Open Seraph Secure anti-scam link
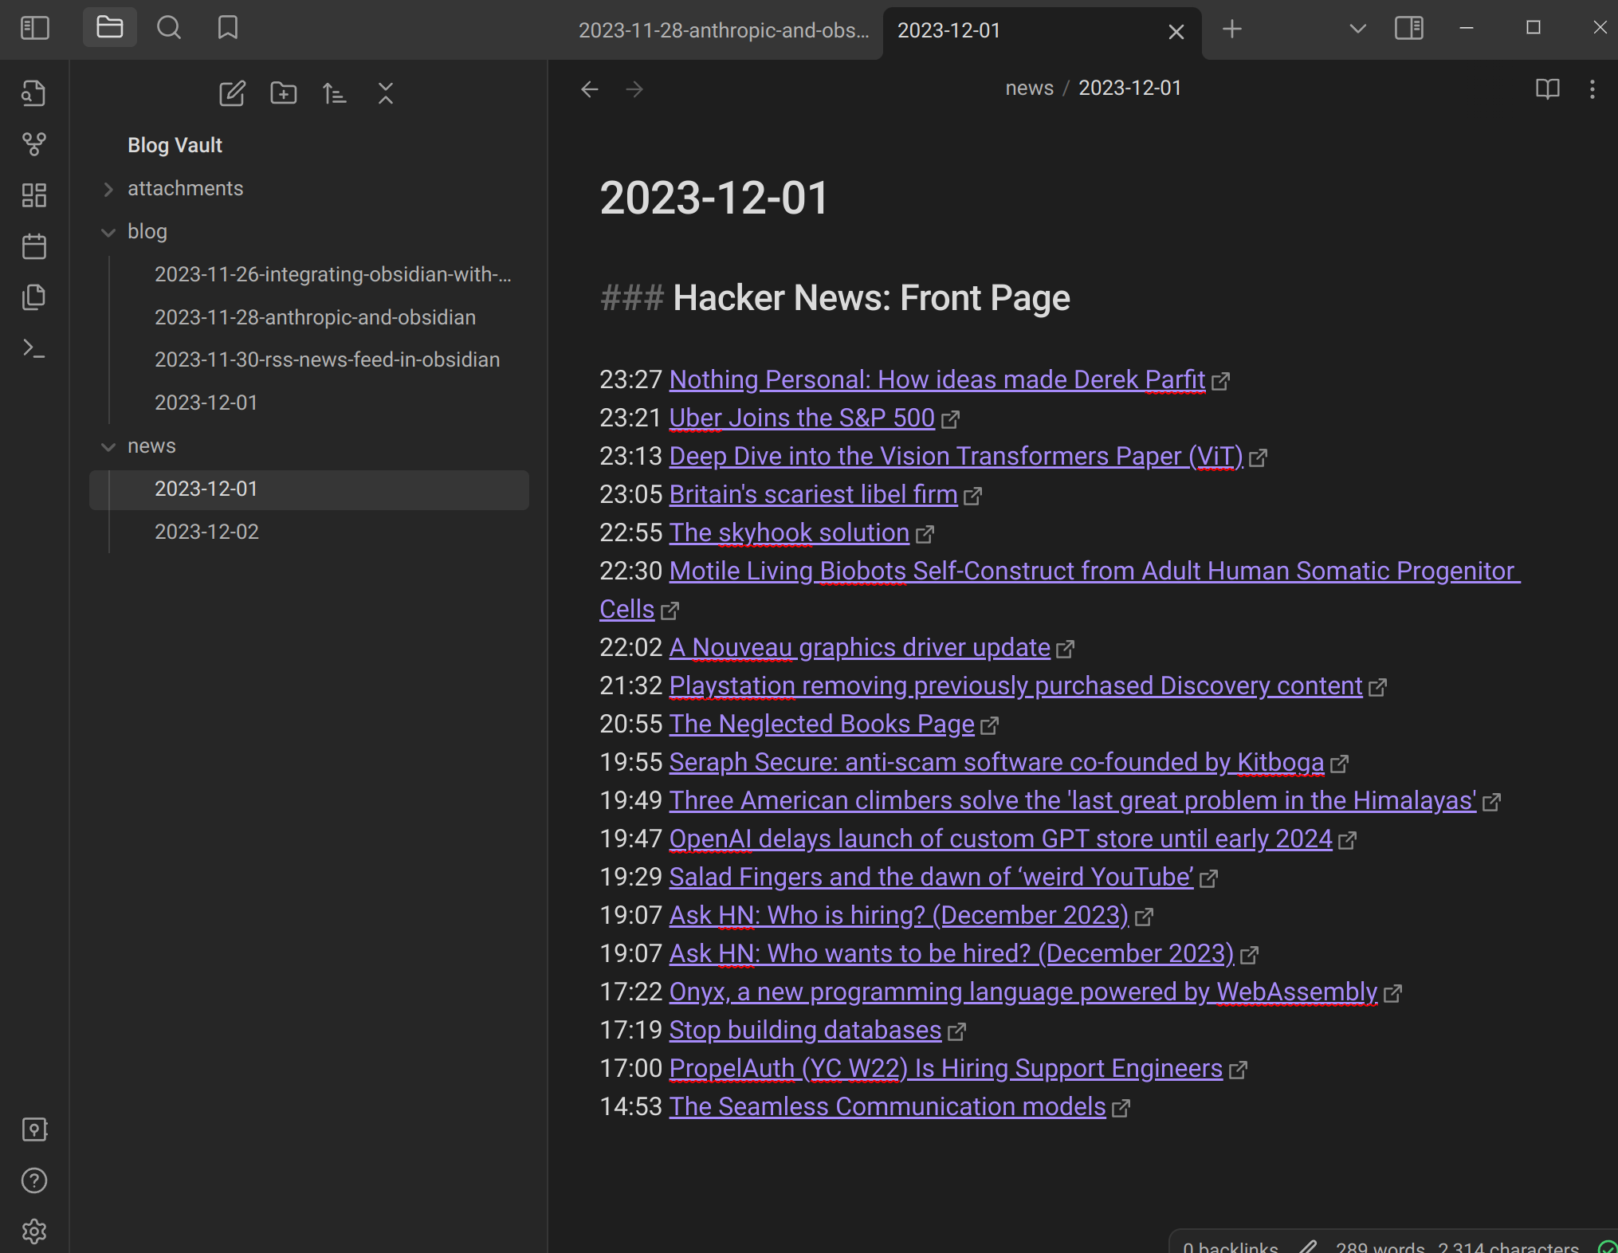 (996, 762)
